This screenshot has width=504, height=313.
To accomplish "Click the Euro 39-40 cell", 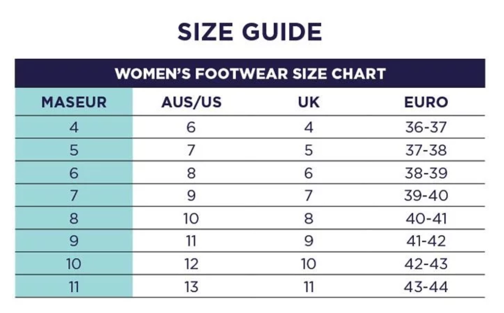I will (x=426, y=196).
